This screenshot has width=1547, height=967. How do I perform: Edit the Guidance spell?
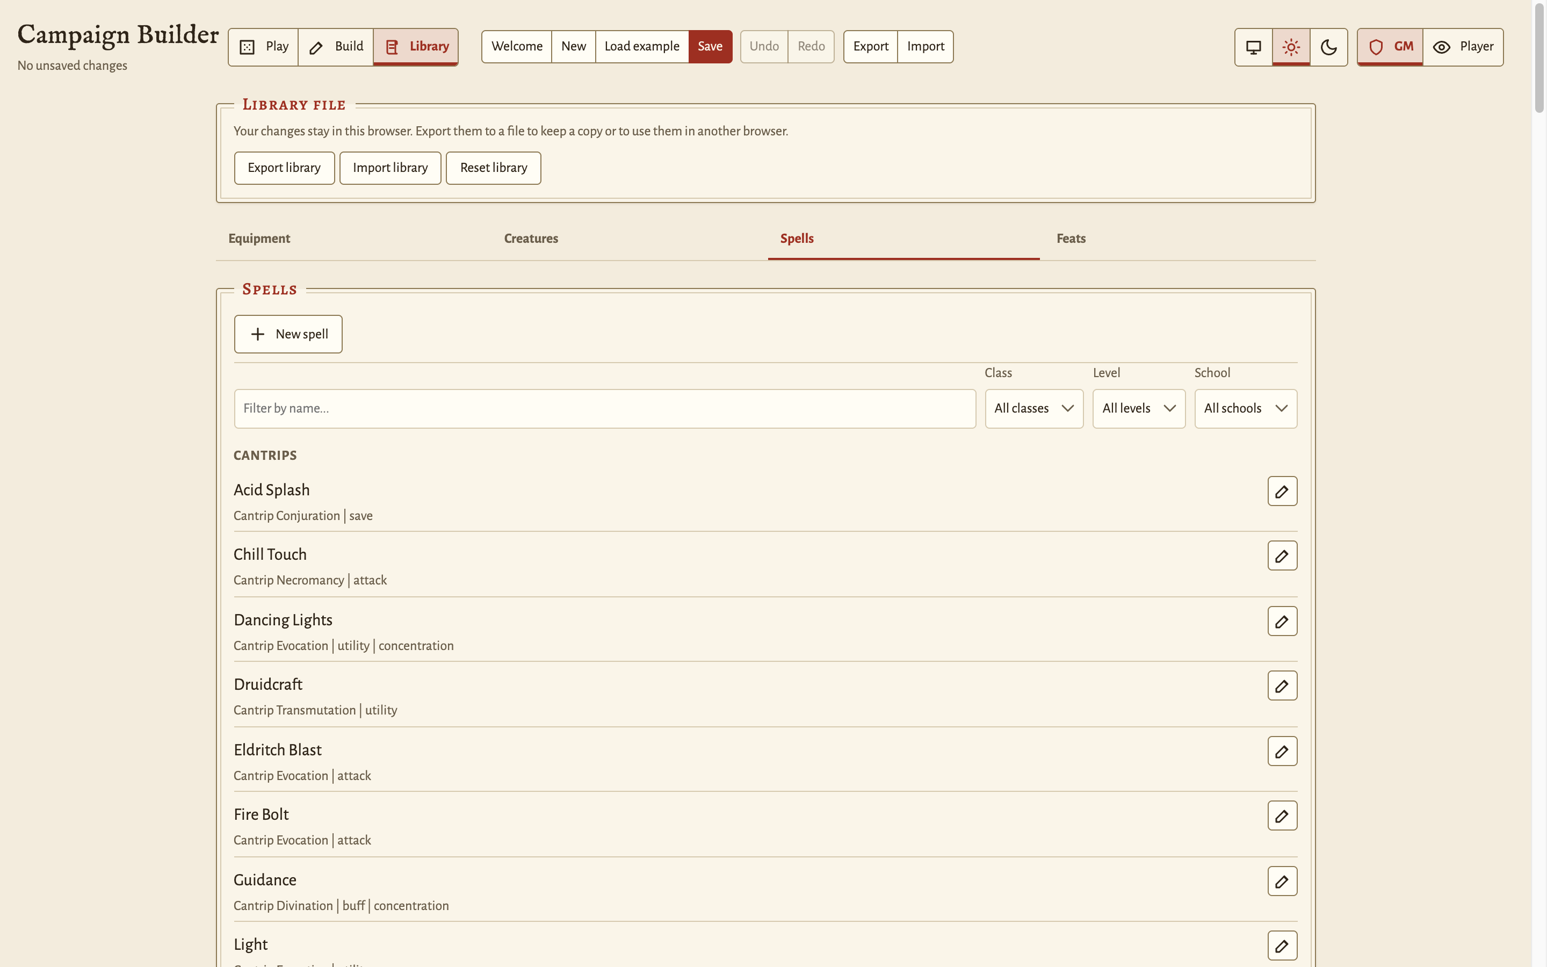pos(1282,881)
